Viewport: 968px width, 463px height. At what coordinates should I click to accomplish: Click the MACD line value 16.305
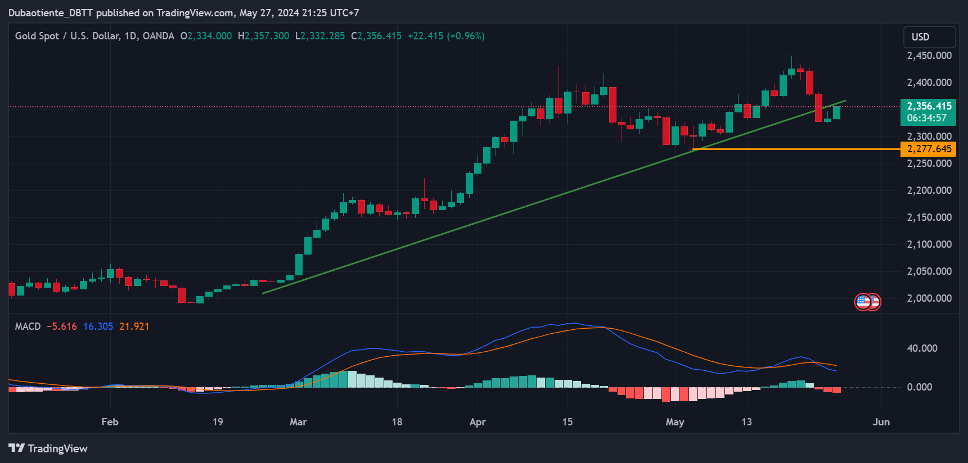(98, 326)
